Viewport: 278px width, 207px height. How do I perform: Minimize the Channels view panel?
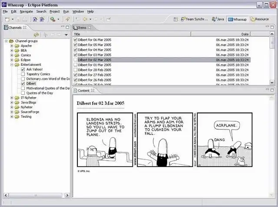(x=63, y=26)
